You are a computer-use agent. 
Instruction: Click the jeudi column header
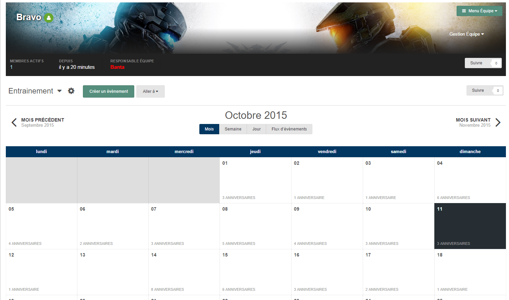click(x=255, y=151)
